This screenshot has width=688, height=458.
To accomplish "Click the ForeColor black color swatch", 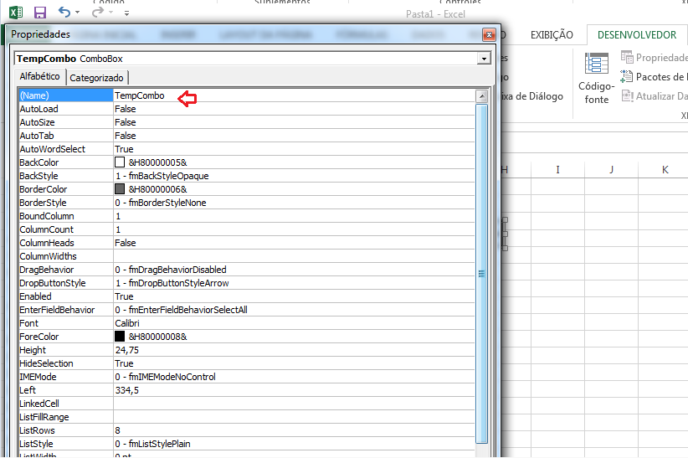I will (x=120, y=337).
